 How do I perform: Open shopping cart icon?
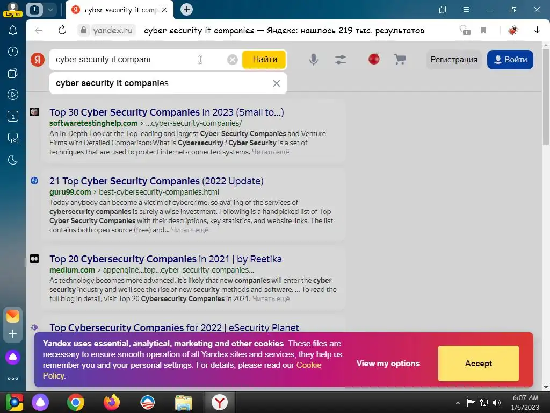point(400,59)
